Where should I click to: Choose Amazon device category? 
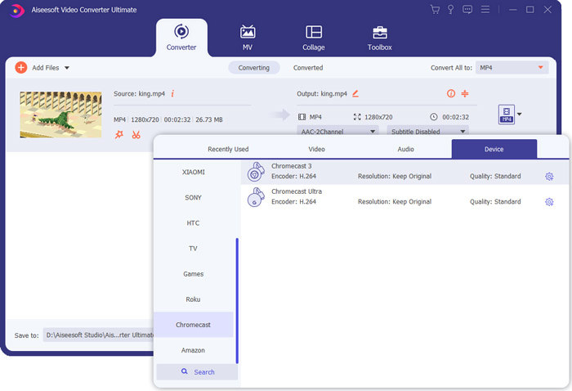[194, 350]
